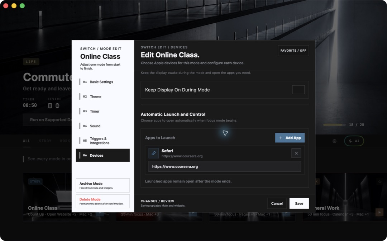Click the AI button in main window
The height and width of the screenshot is (241, 387).
[354, 141]
